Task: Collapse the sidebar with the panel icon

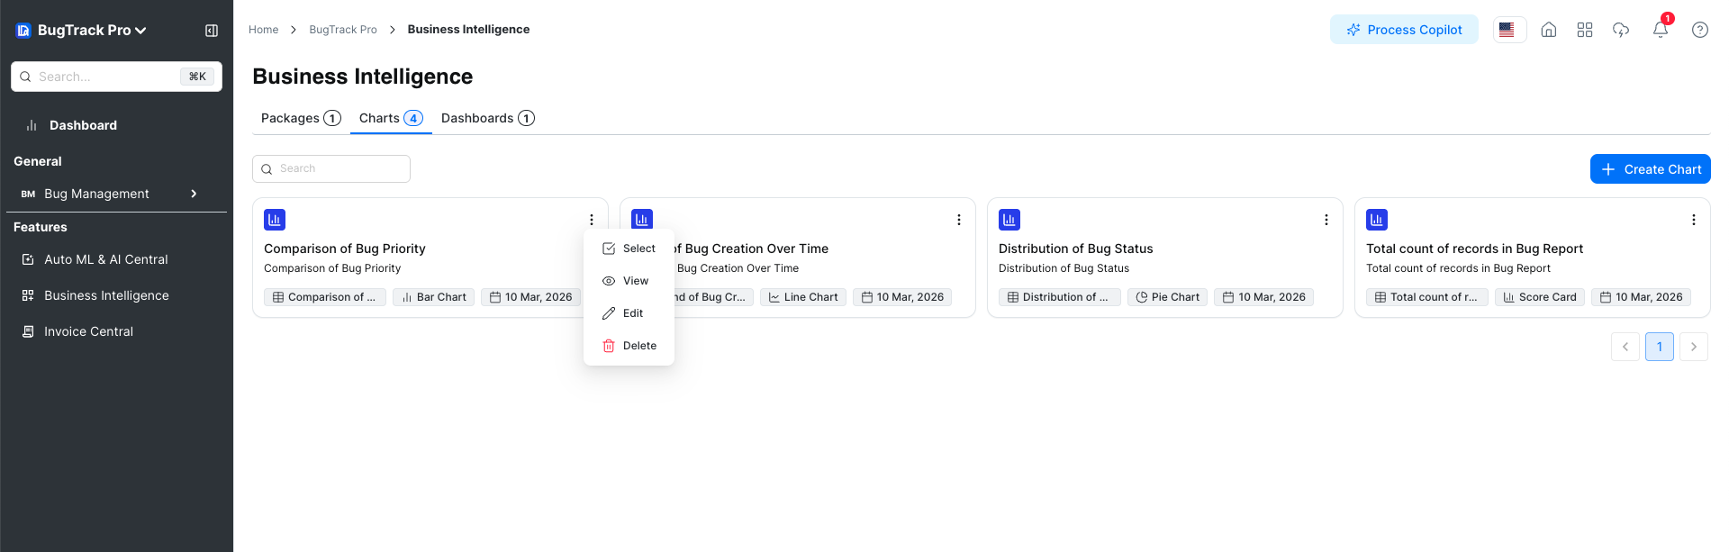Action: point(212,31)
